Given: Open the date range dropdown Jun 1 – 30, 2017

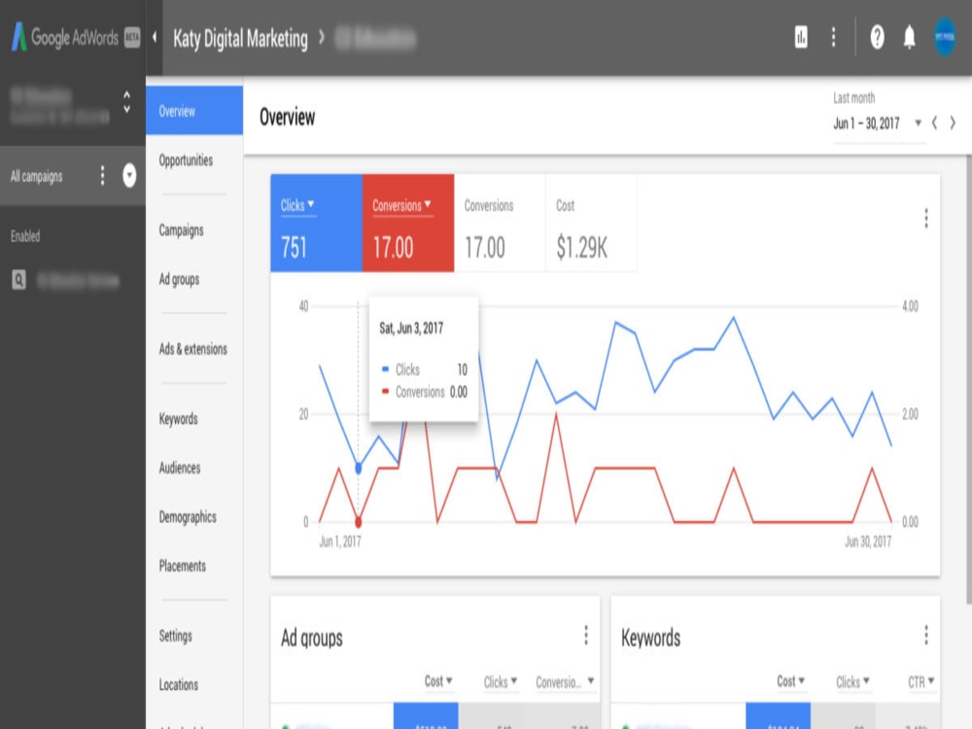Looking at the screenshot, I should pyautogui.click(x=877, y=123).
